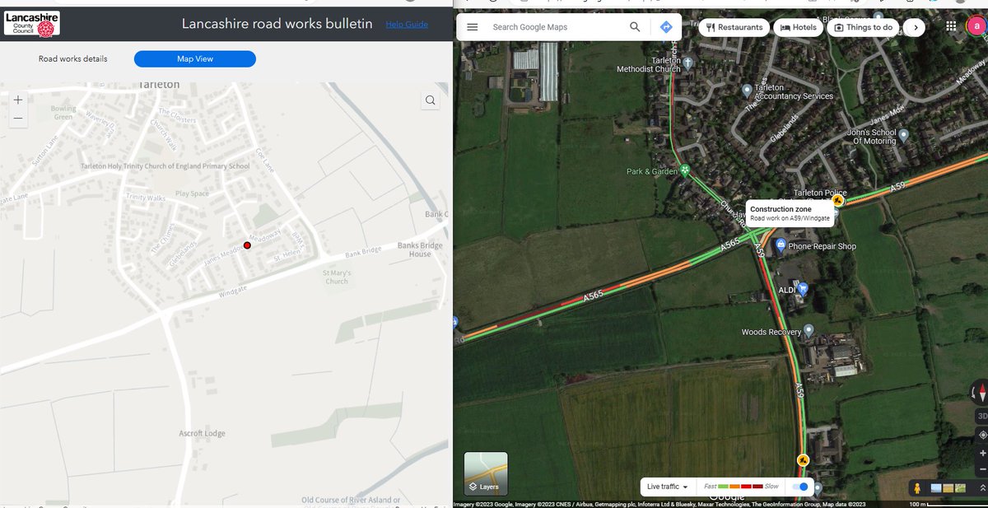
Task: Show your location on Google Maps
Action: point(981,435)
